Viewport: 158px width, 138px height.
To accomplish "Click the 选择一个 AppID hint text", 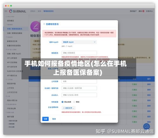I will tap(67, 46).
